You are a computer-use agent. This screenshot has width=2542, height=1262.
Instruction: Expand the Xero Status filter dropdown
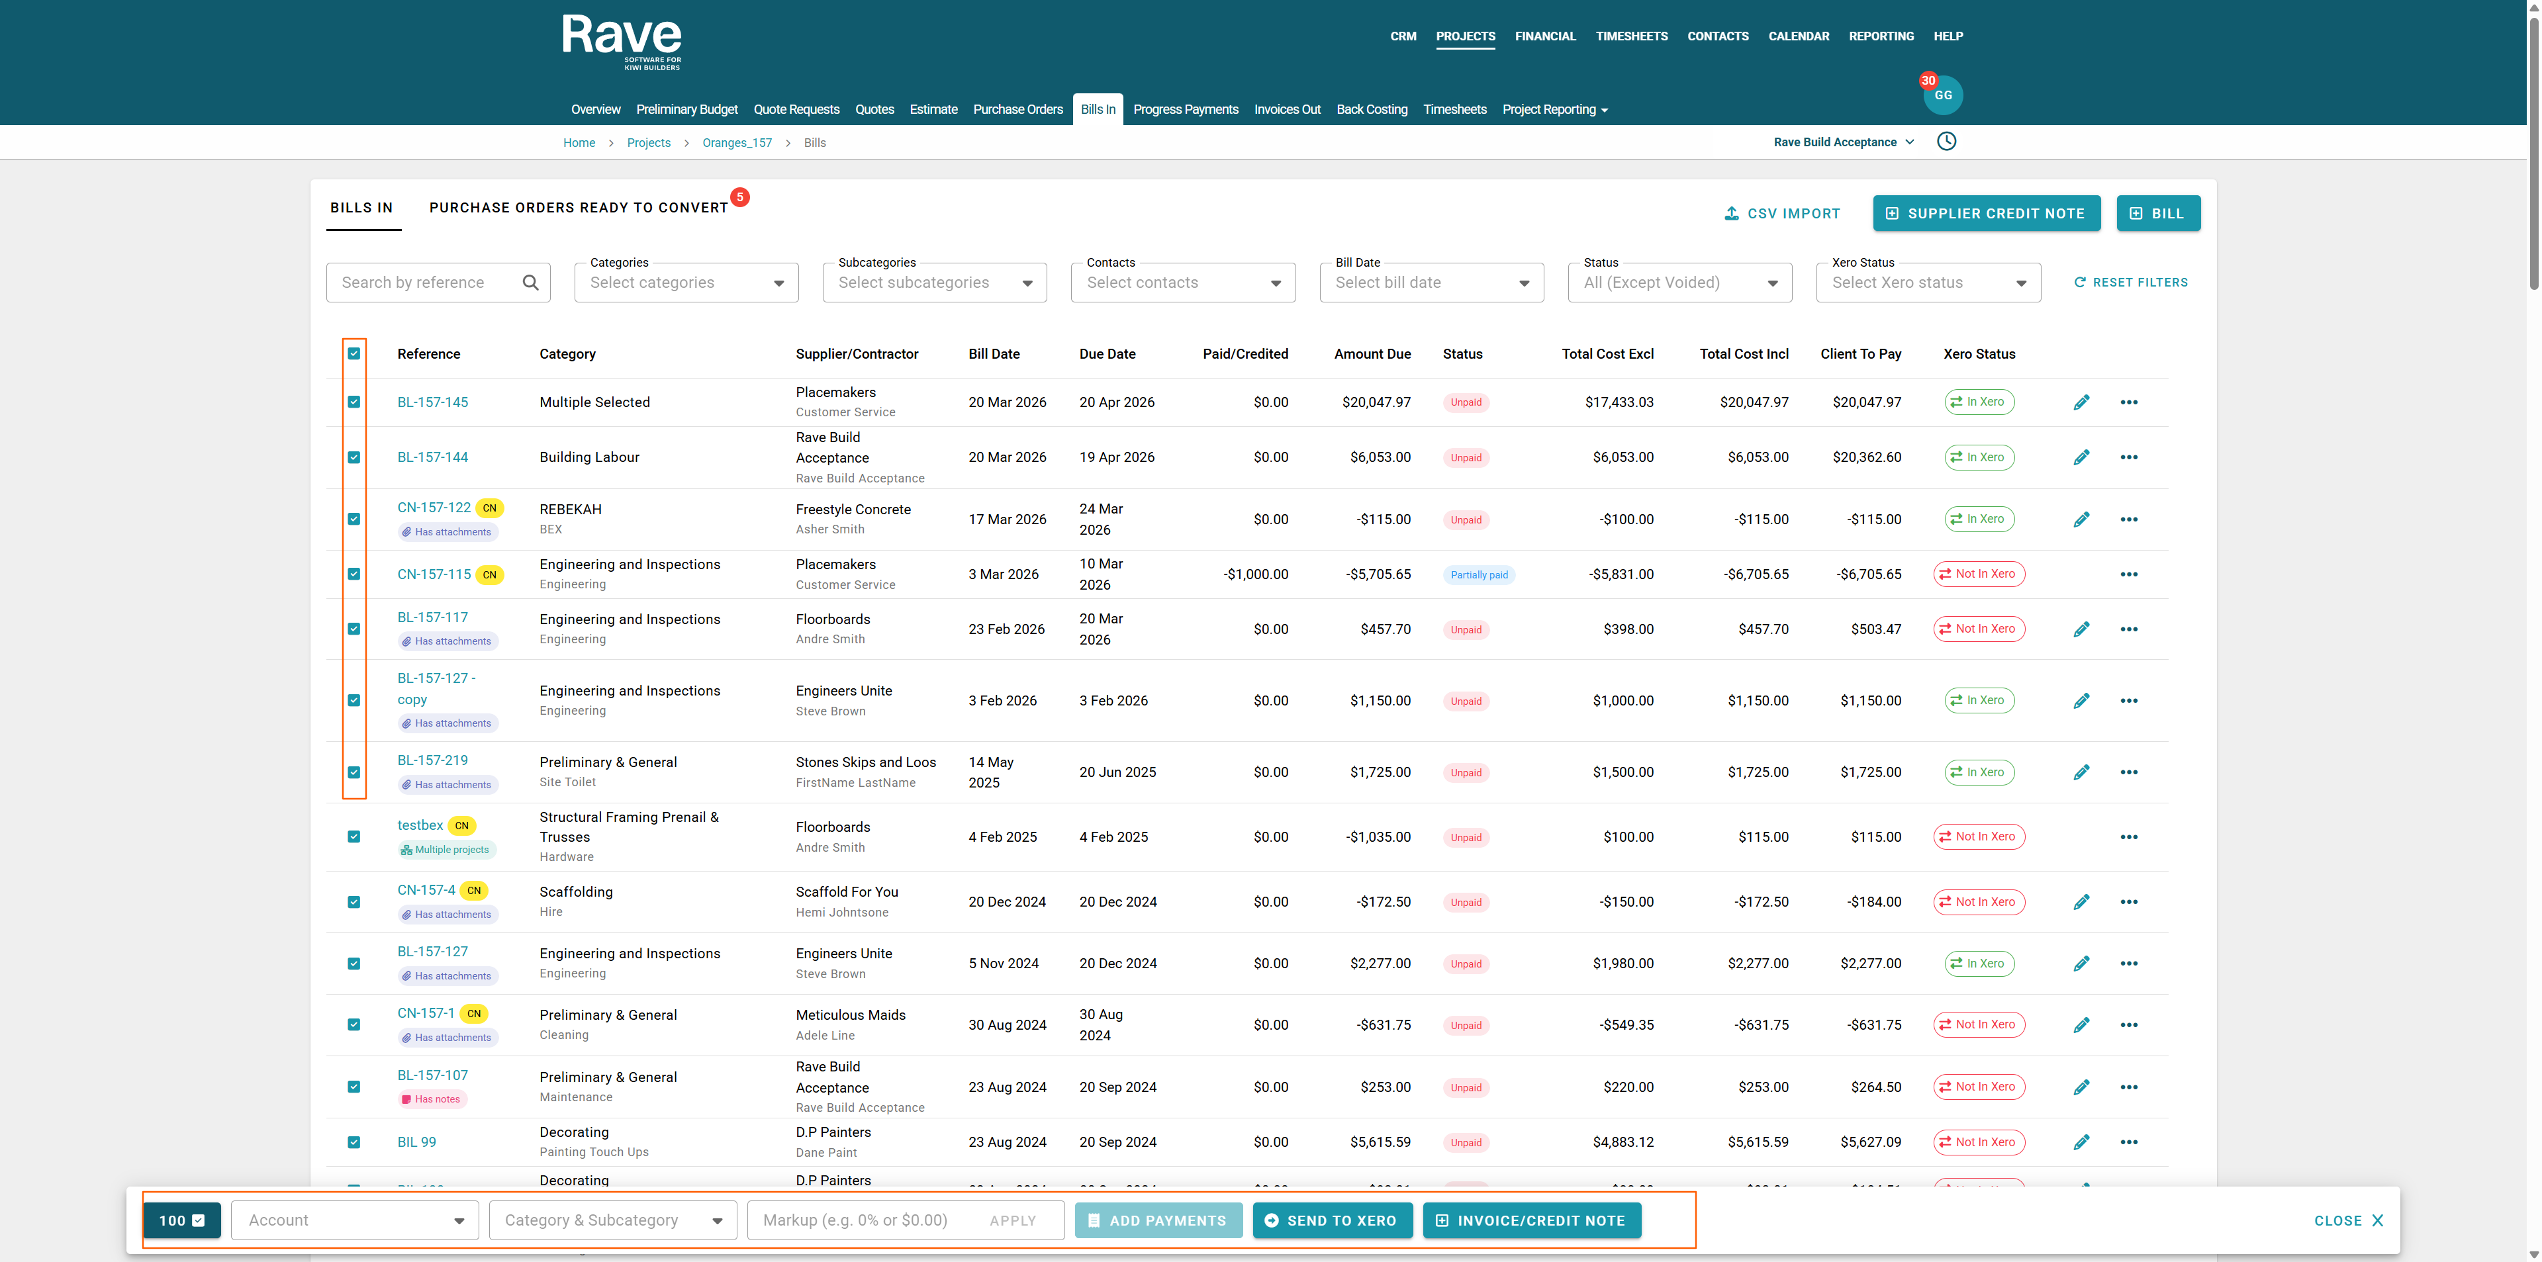[1927, 283]
